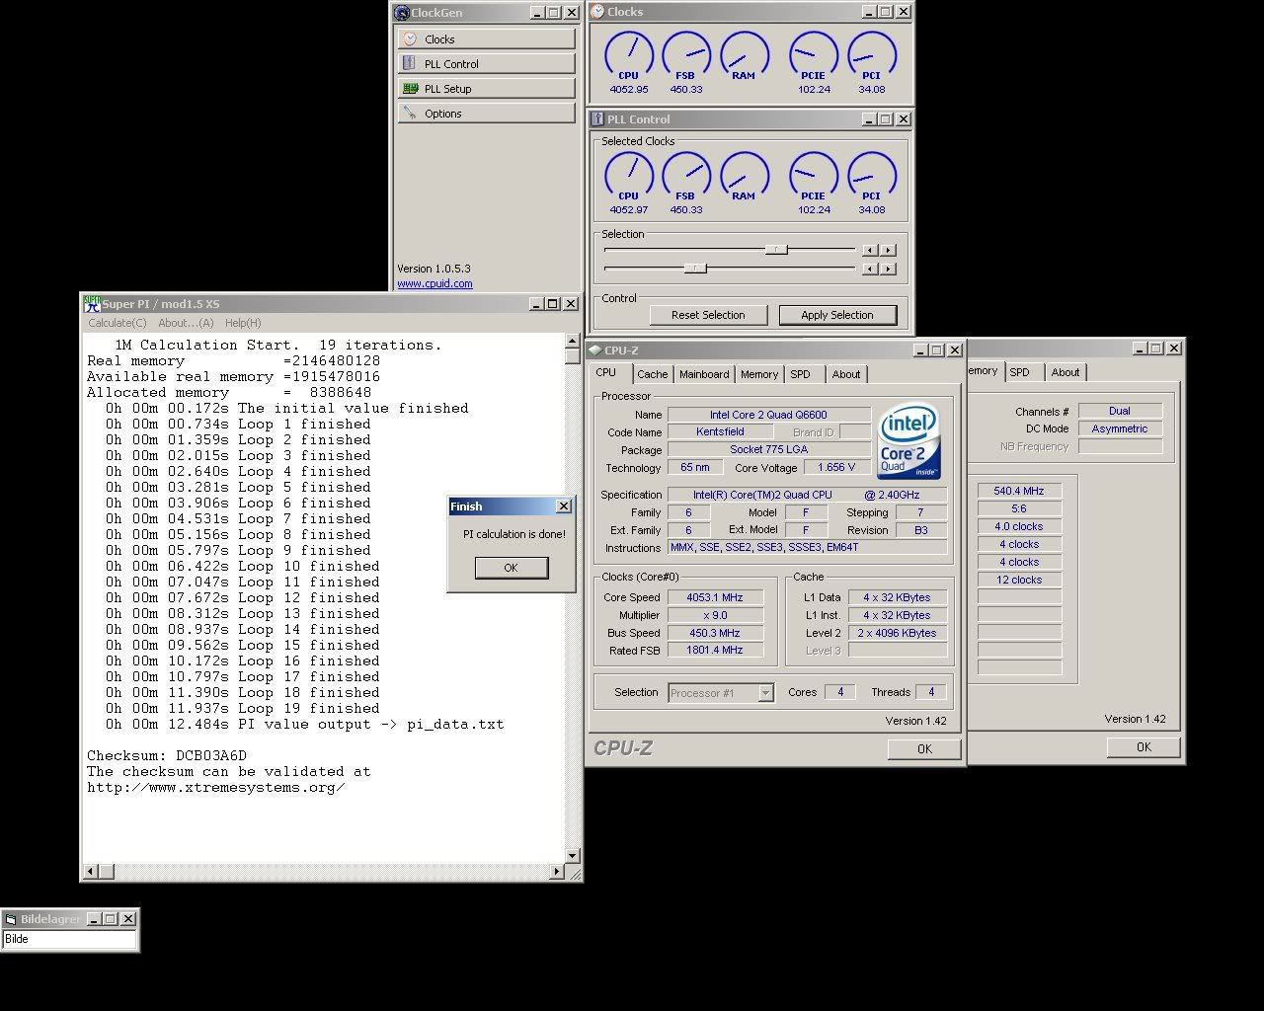
Task: Click the Bildelagrer title bar icon
Action: click(11, 919)
